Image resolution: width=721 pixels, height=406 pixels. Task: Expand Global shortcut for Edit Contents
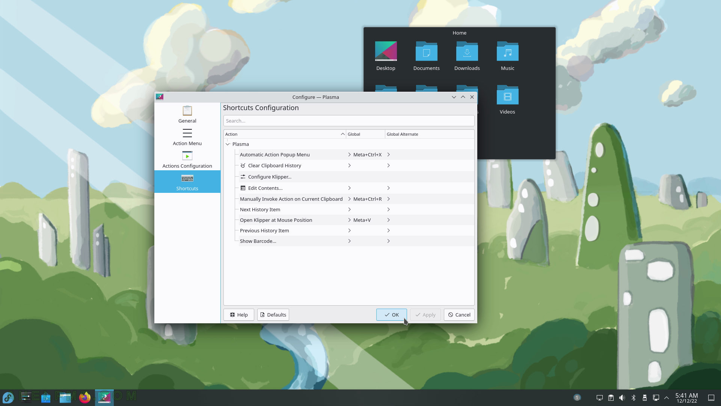pyautogui.click(x=349, y=188)
